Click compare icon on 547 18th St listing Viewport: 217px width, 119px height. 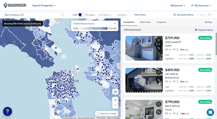[159, 80]
